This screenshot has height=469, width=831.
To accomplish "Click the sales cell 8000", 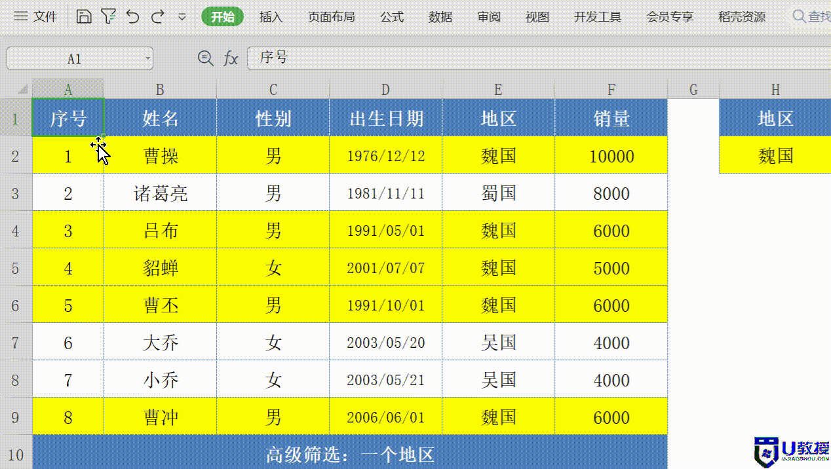I will click(611, 193).
